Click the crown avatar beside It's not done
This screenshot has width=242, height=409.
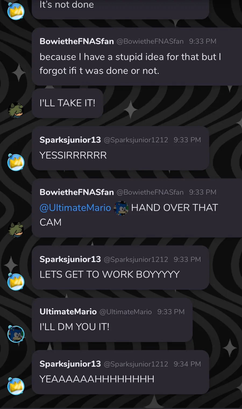click(x=16, y=11)
